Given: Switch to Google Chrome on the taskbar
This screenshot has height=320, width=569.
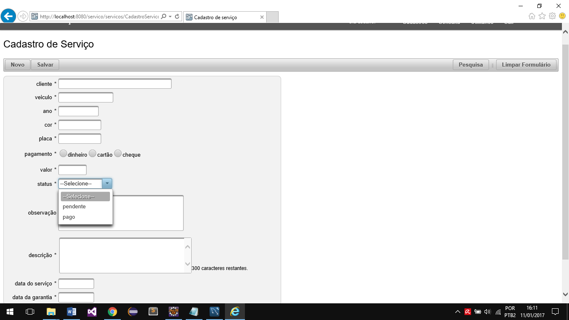Looking at the screenshot, I should (x=112, y=312).
